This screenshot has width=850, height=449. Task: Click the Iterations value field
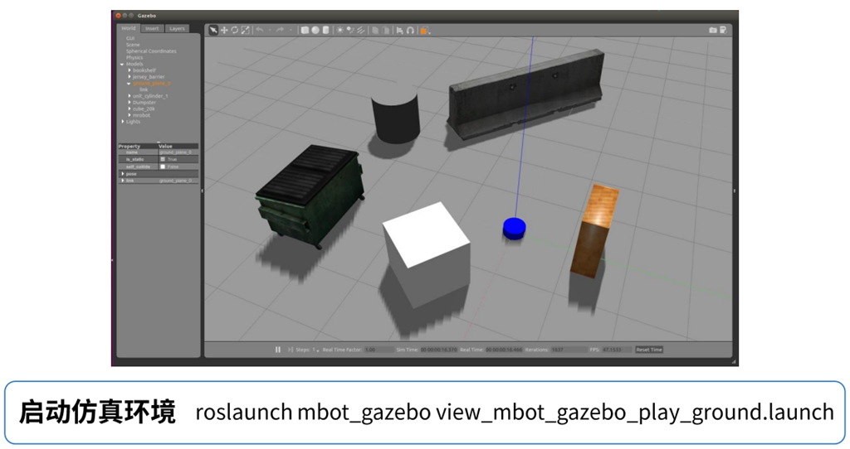(569, 350)
